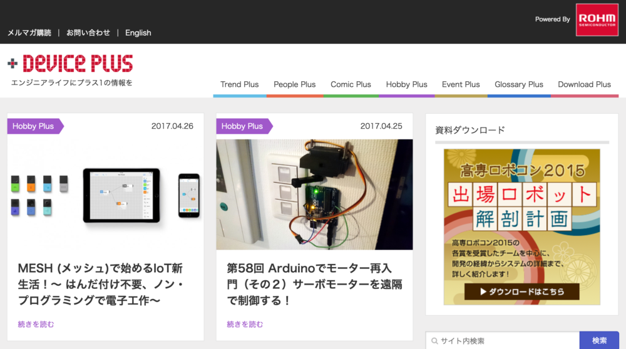Open the Comic Plus menu

[x=351, y=84]
